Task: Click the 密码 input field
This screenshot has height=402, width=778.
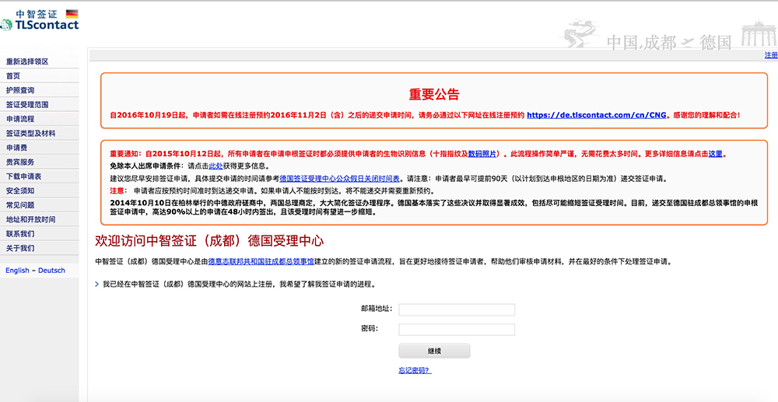Action: pos(457,329)
